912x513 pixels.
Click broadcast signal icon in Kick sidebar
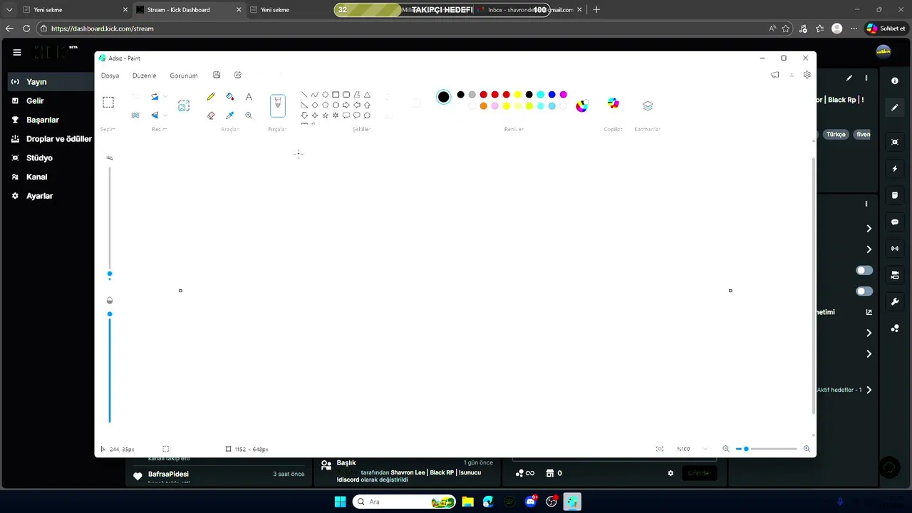[x=895, y=249]
